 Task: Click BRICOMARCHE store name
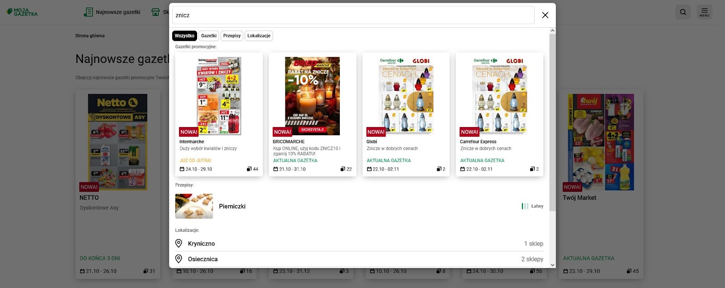coord(289,142)
